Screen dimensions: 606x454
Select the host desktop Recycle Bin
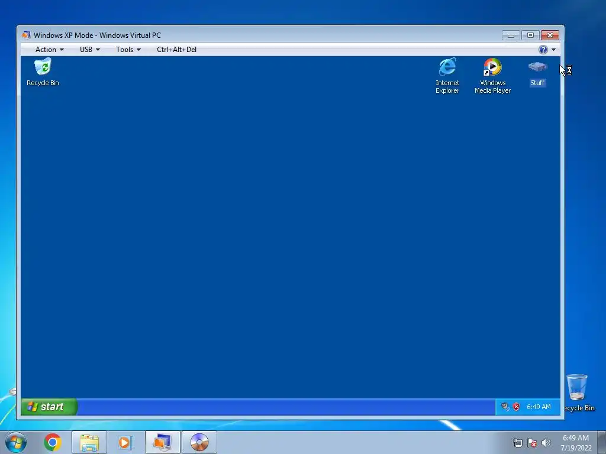578,393
